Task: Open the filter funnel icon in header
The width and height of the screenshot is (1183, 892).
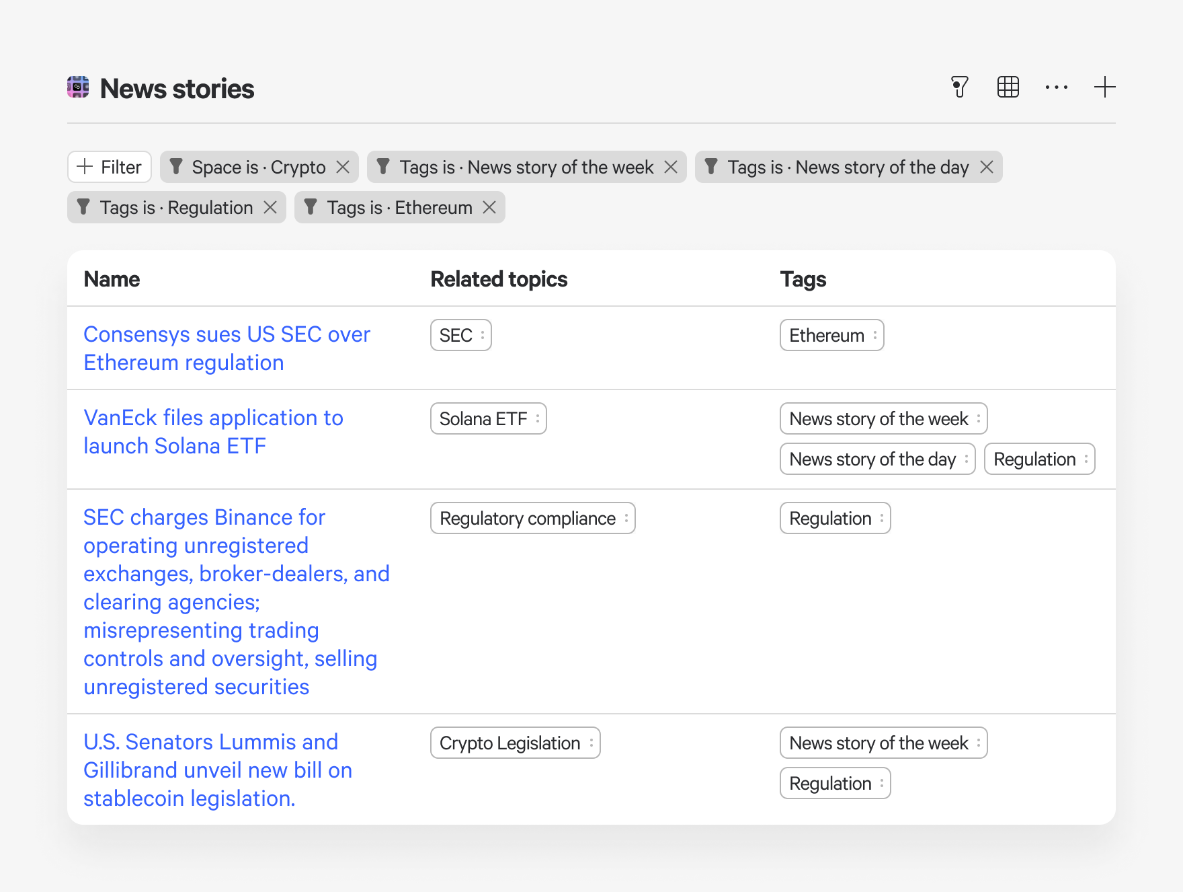Action: (960, 87)
